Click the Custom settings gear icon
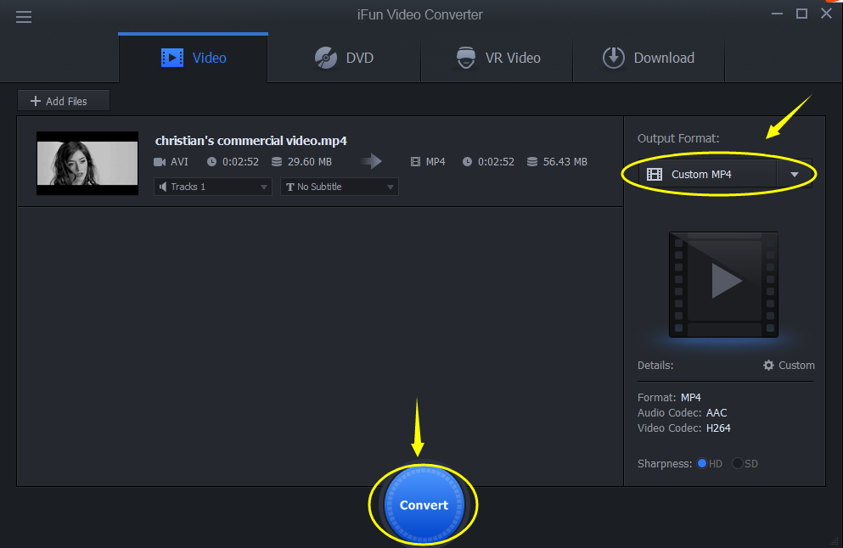This screenshot has width=843, height=548. coord(768,366)
